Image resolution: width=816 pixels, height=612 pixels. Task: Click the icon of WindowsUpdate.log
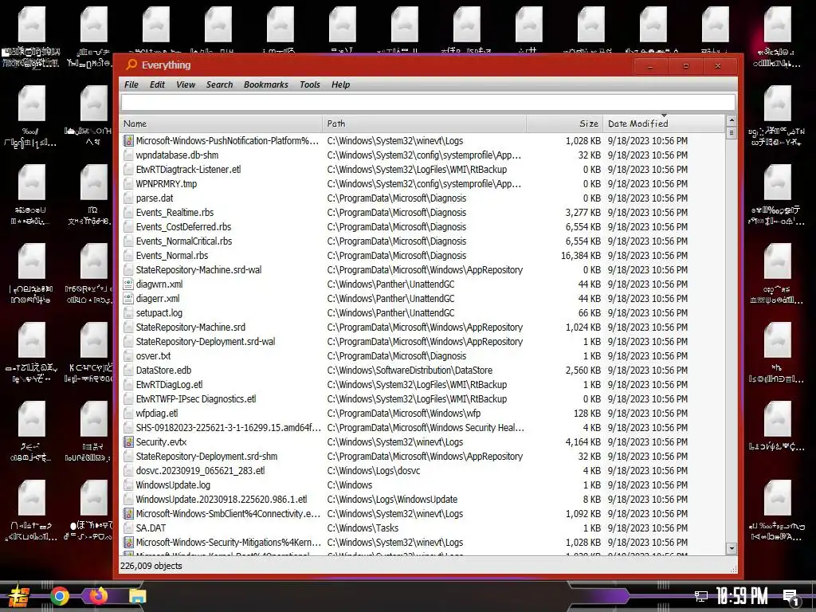pyautogui.click(x=128, y=484)
